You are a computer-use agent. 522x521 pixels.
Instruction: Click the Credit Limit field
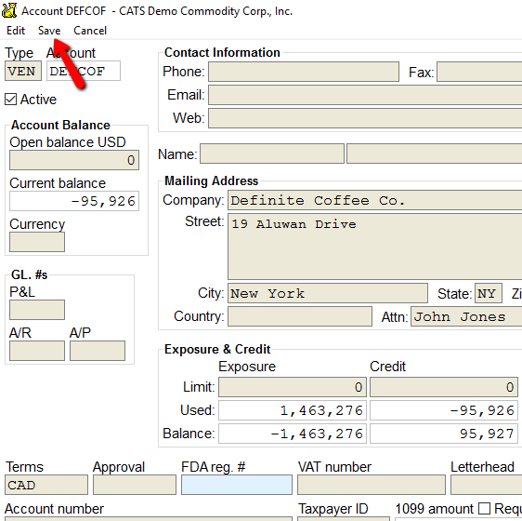pos(444,387)
